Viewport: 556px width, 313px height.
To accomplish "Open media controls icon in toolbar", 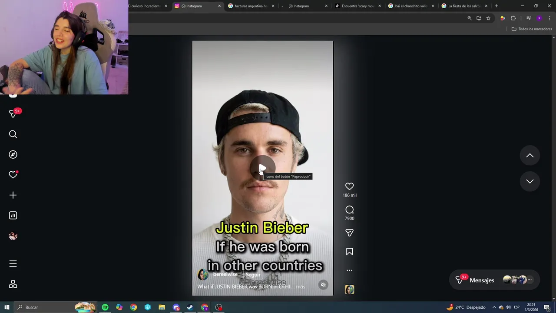I will point(529,18).
